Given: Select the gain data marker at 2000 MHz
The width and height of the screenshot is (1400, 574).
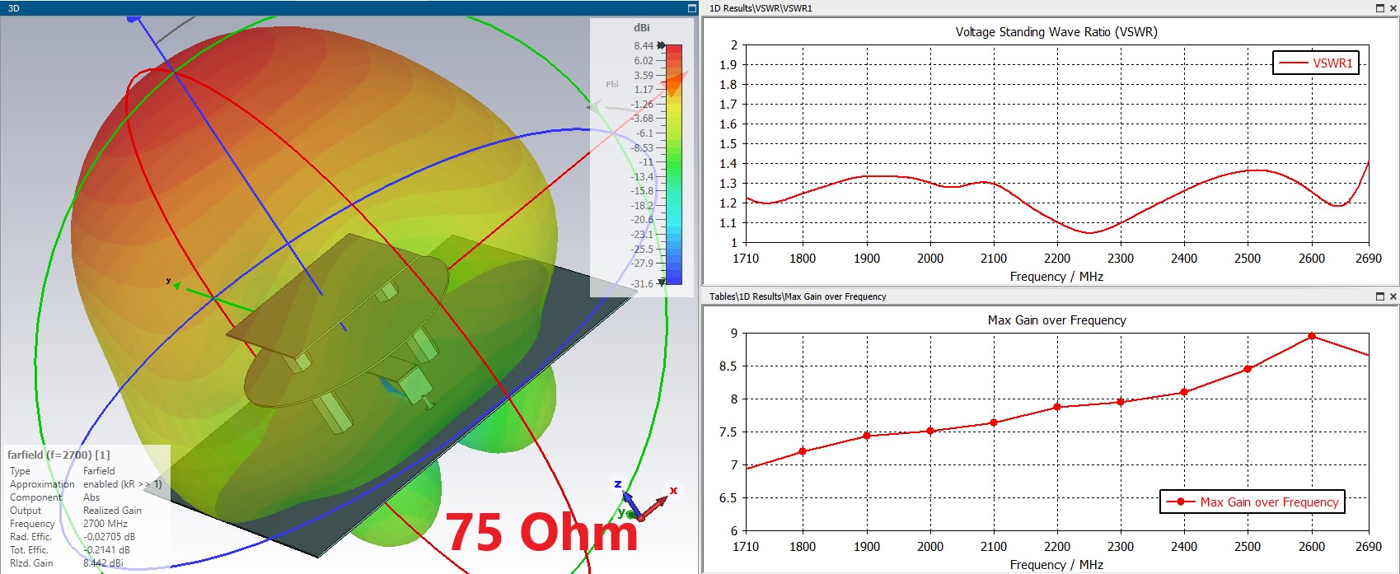Looking at the screenshot, I should point(930,431).
